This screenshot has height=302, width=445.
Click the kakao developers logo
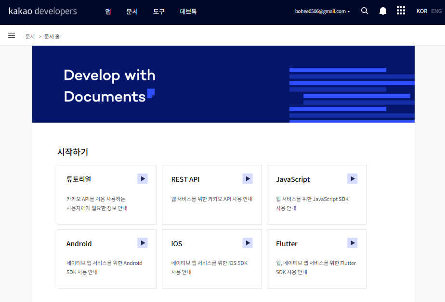click(42, 12)
